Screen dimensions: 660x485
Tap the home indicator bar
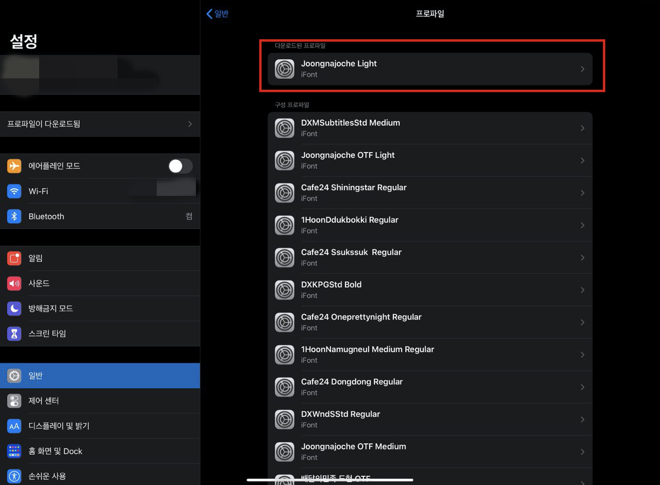click(x=330, y=480)
